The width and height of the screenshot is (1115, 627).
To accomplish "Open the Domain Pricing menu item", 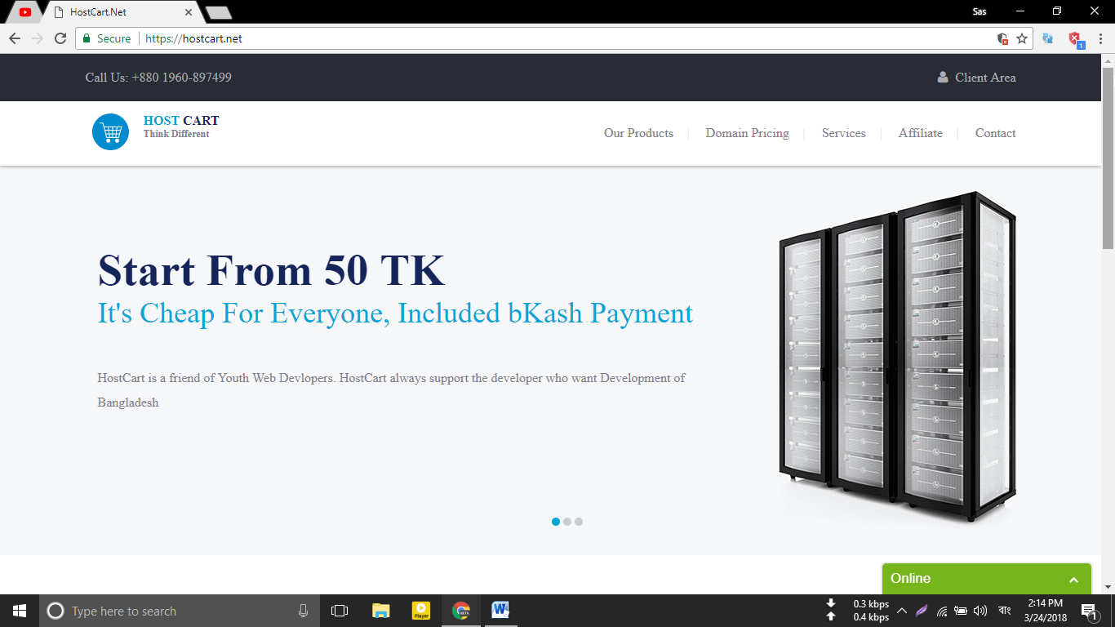I will (x=747, y=133).
